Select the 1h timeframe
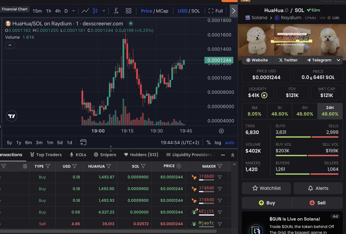Screen dimensions: 346x234 pyautogui.click(x=48, y=11)
